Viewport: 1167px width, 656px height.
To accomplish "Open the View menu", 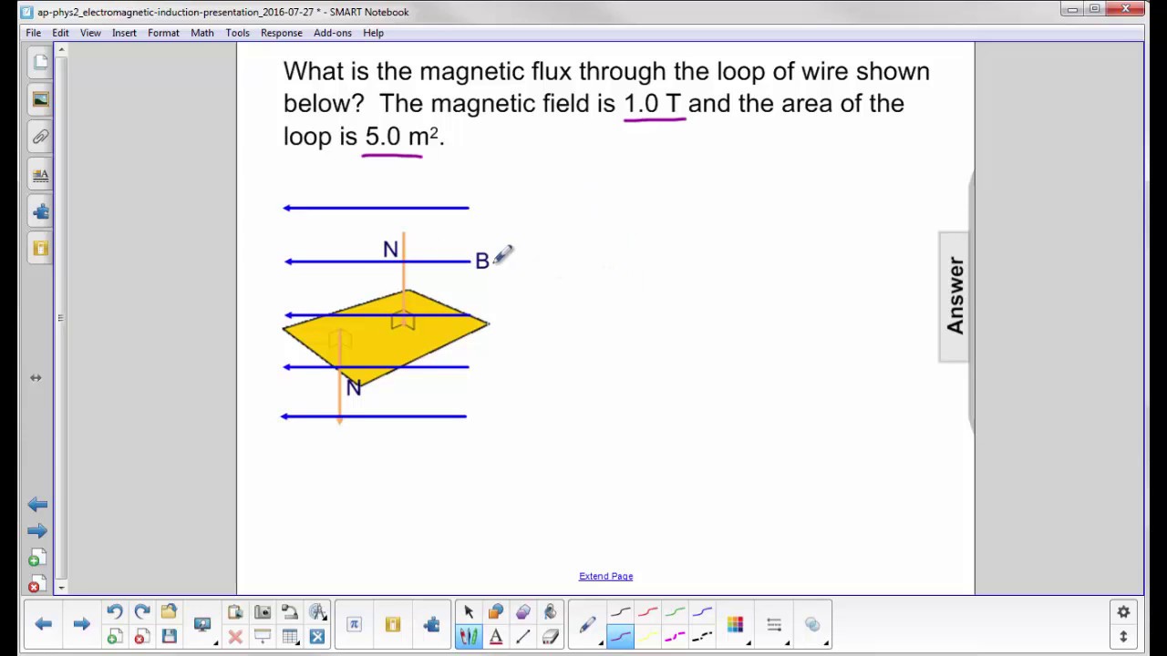I will pos(90,33).
